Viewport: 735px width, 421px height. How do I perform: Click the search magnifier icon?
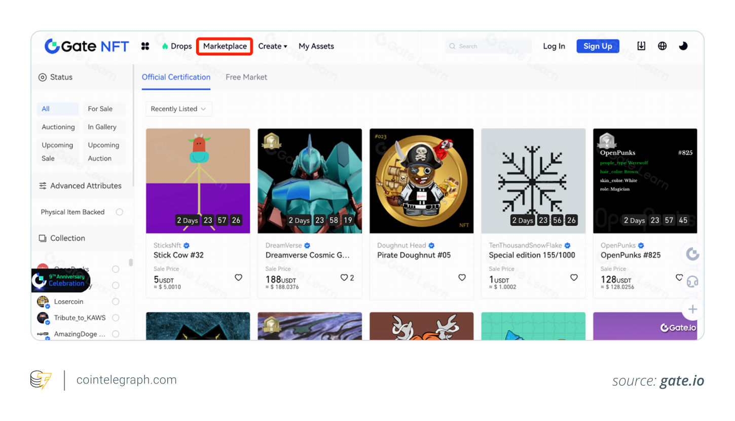pos(452,46)
